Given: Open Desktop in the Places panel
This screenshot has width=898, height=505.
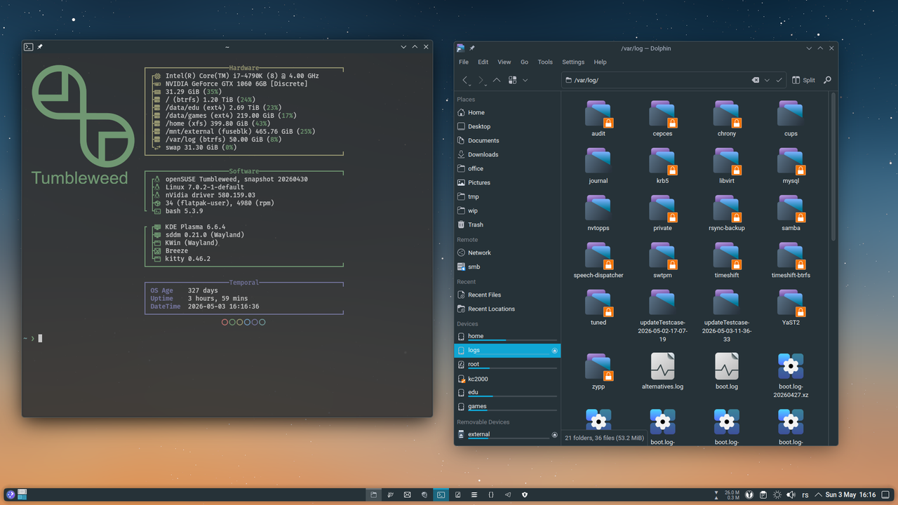Looking at the screenshot, I should pyautogui.click(x=507, y=126).
